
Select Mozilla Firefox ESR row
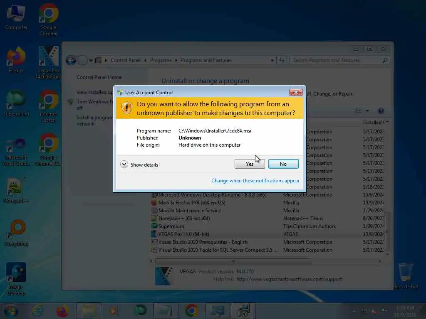(x=267, y=203)
